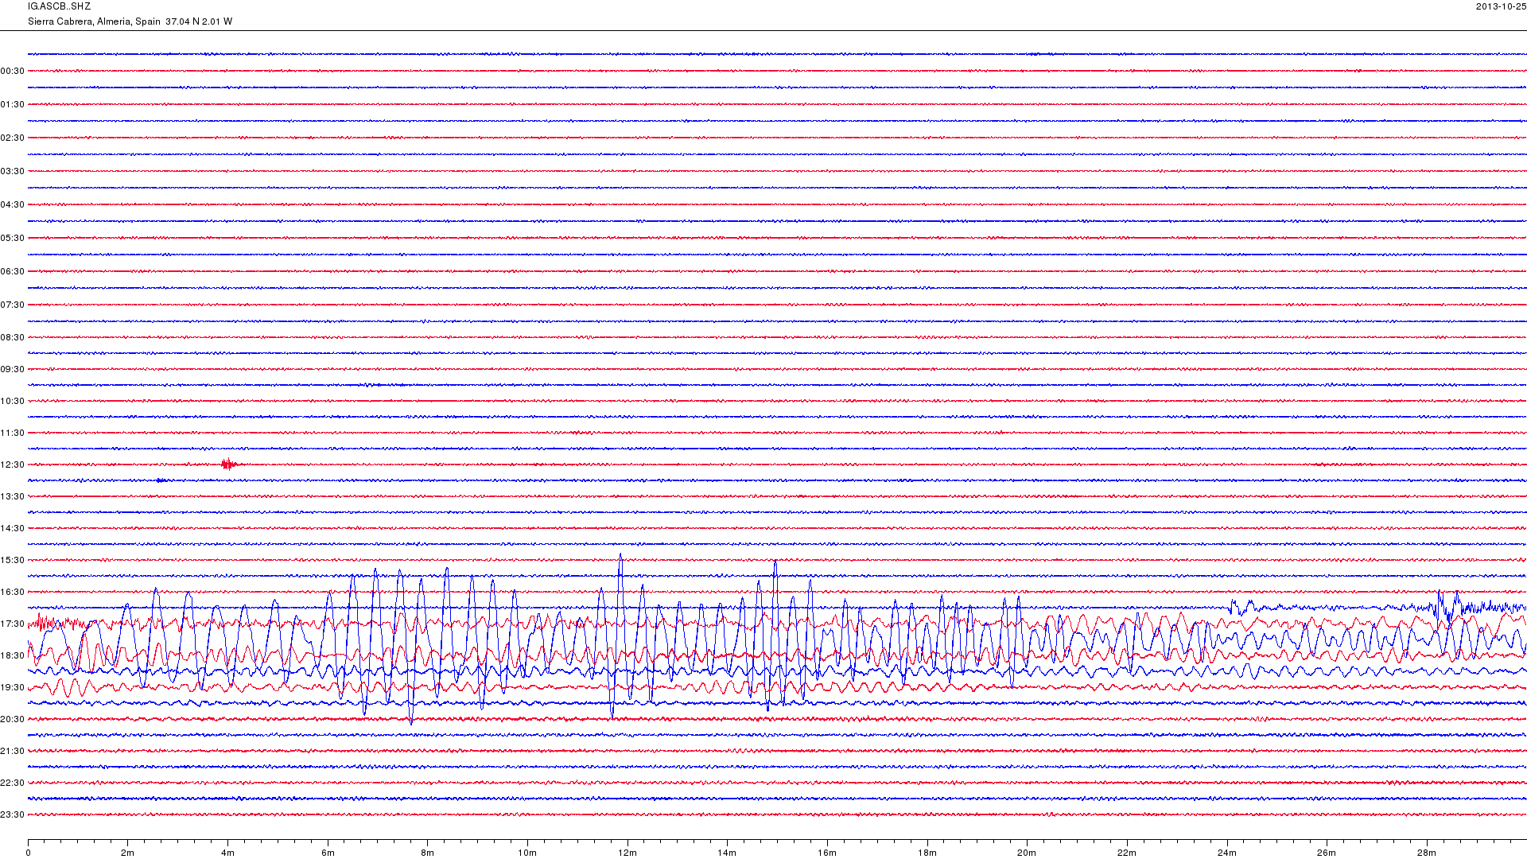
Task: Select the 17:30 time label
Action: [13, 624]
